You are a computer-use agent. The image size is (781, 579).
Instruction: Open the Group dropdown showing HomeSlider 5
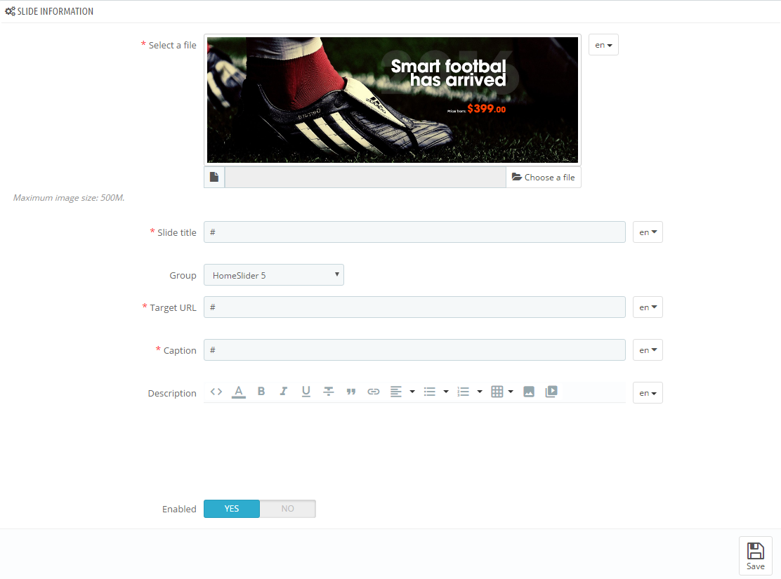pos(274,275)
